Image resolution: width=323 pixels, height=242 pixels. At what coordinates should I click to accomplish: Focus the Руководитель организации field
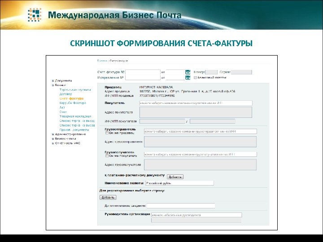click(x=196, y=215)
